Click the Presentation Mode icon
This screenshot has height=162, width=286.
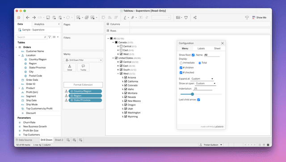pos(186,17)
